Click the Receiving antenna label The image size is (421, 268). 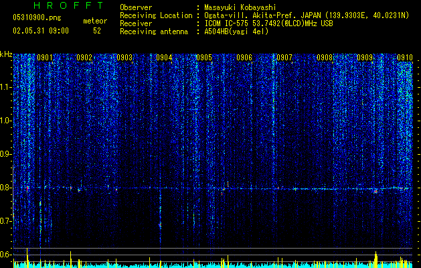154,31
